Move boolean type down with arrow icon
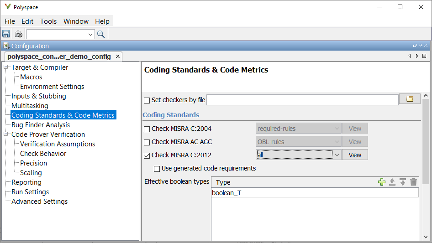The height and width of the screenshot is (243, 432). tap(403, 182)
